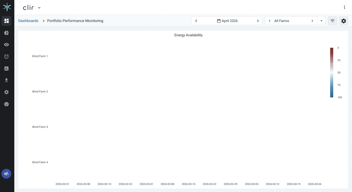The height and width of the screenshot is (192, 352).
Task: Open dashboard settings gear in toolbar
Action: point(344,21)
